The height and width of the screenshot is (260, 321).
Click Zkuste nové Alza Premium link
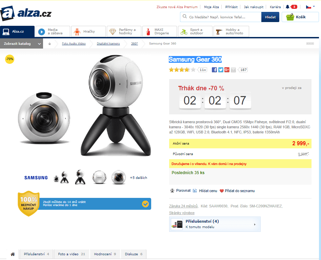(x=177, y=7)
